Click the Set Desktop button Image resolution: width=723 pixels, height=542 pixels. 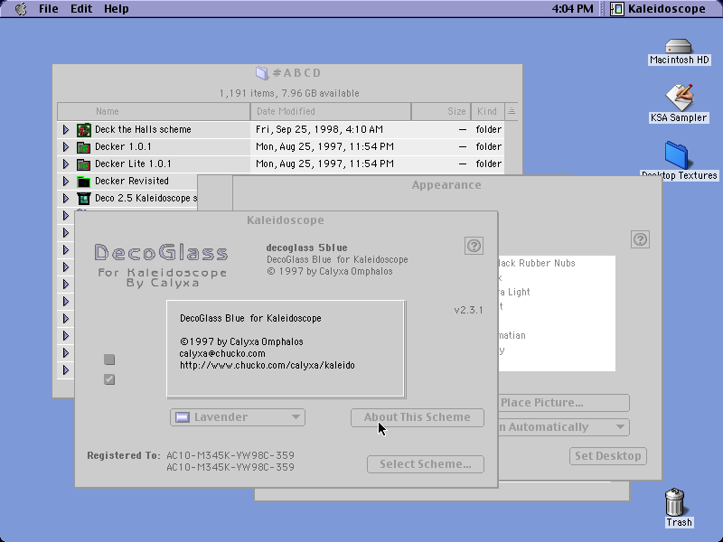click(607, 456)
